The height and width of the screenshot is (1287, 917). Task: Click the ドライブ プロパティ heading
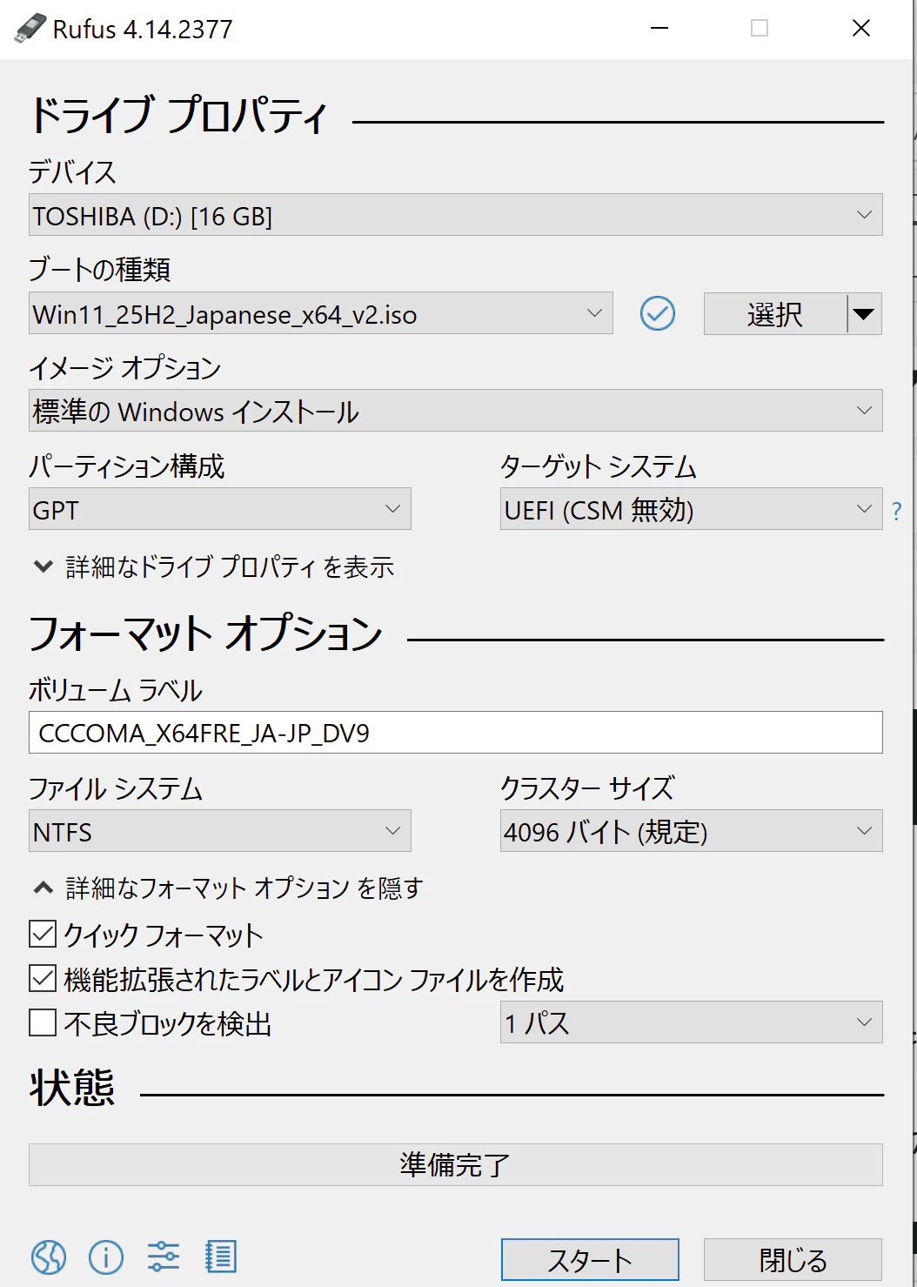178,115
